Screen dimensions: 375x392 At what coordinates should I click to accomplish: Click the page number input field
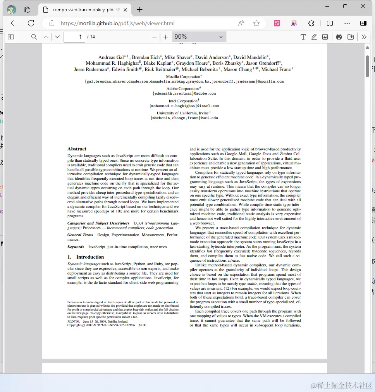click(x=74, y=37)
